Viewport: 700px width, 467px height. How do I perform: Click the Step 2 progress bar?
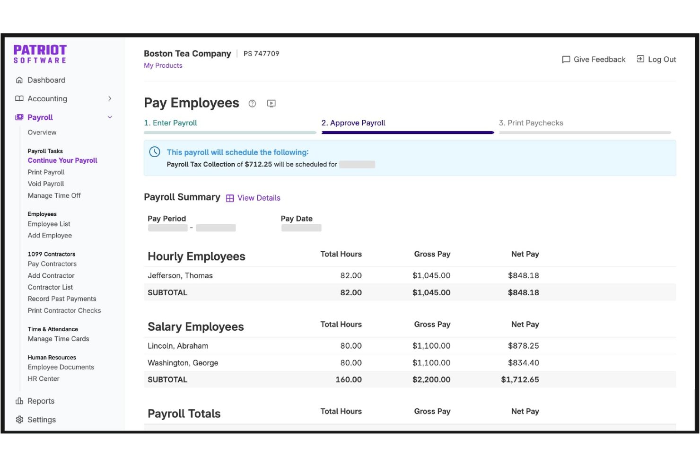[408, 133]
